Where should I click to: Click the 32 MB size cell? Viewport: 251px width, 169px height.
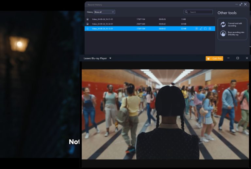(183, 29)
